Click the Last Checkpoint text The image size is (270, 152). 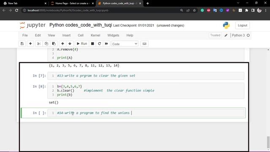point(134,25)
